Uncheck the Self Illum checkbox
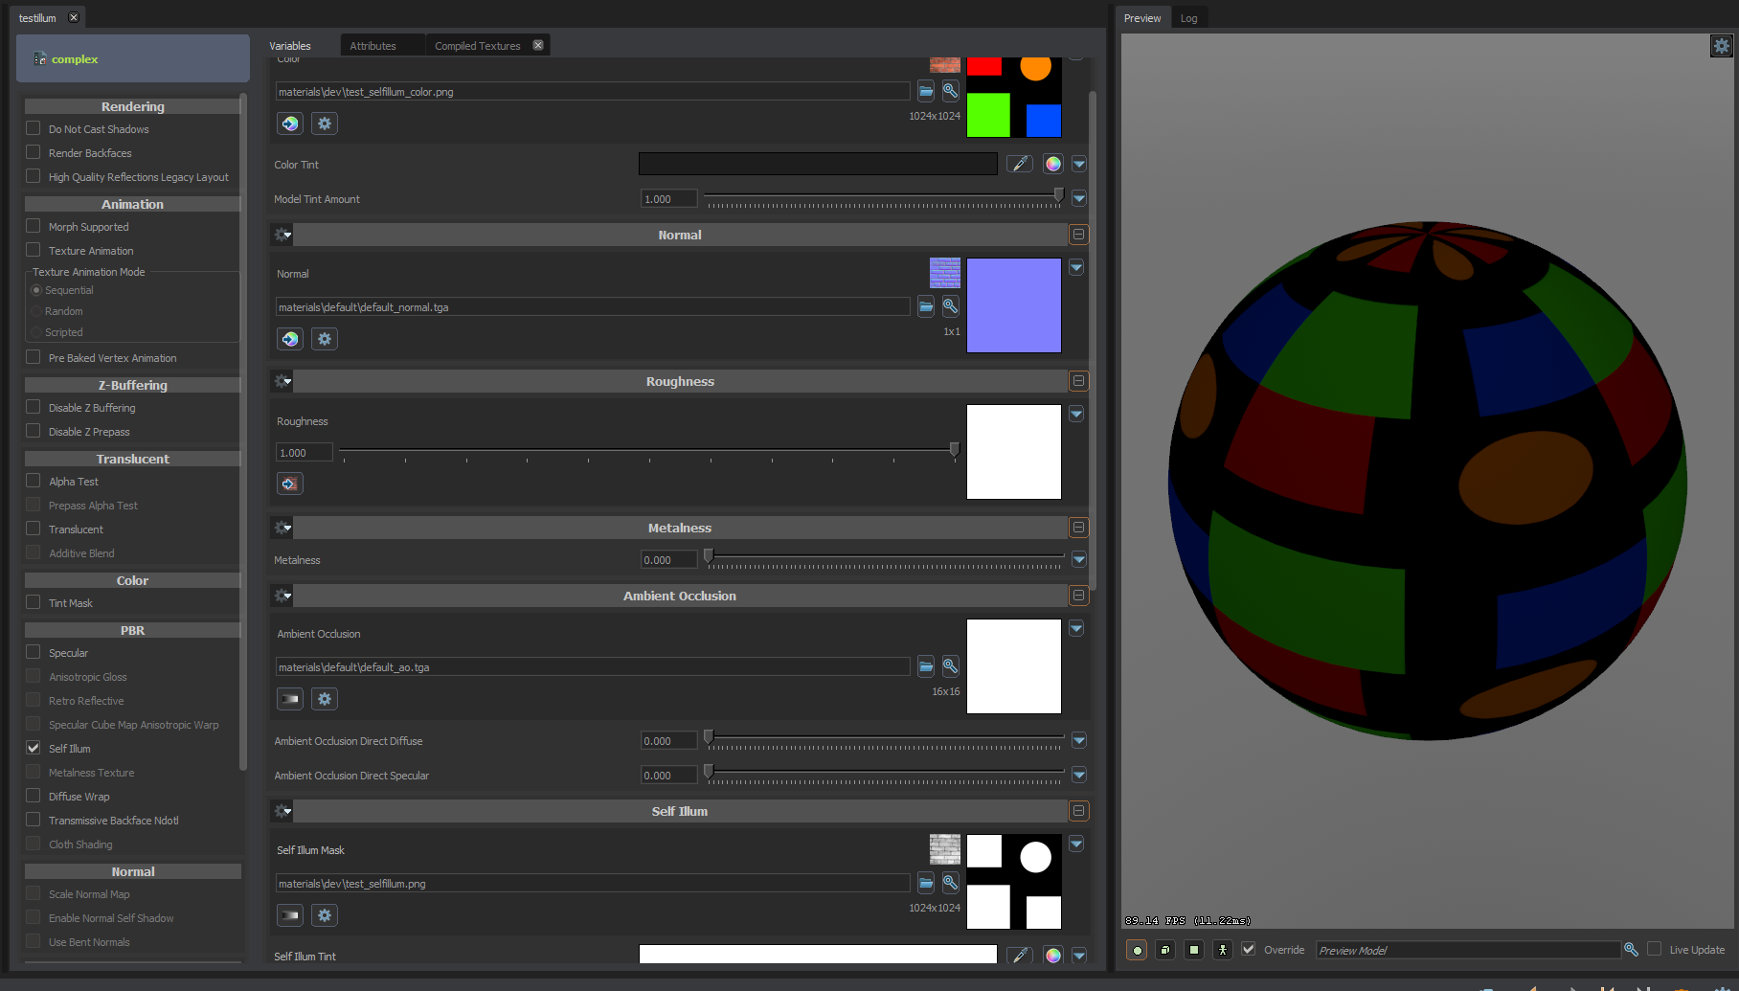This screenshot has width=1739, height=991. click(33, 748)
